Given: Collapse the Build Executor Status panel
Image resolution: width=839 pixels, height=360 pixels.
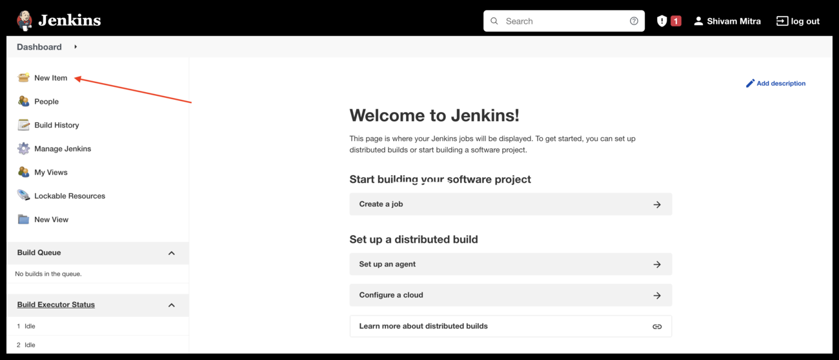Looking at the screenshot, I should [172, 305].
